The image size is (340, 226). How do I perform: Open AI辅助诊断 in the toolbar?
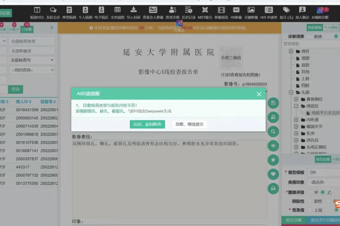[x=320, y=13]
